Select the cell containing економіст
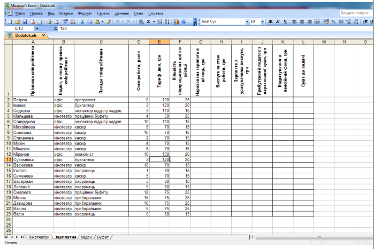The height and width of the screenshot is (249, 374). 101,154
